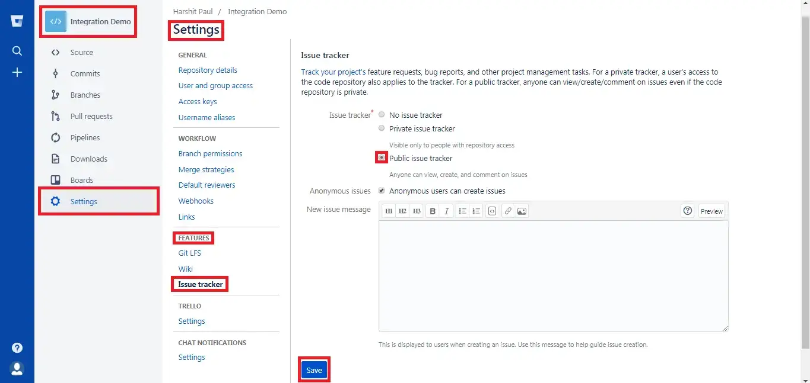810x383 pixels.
Task: Apply bold formatting in the editor
Action: coord(433,211)
